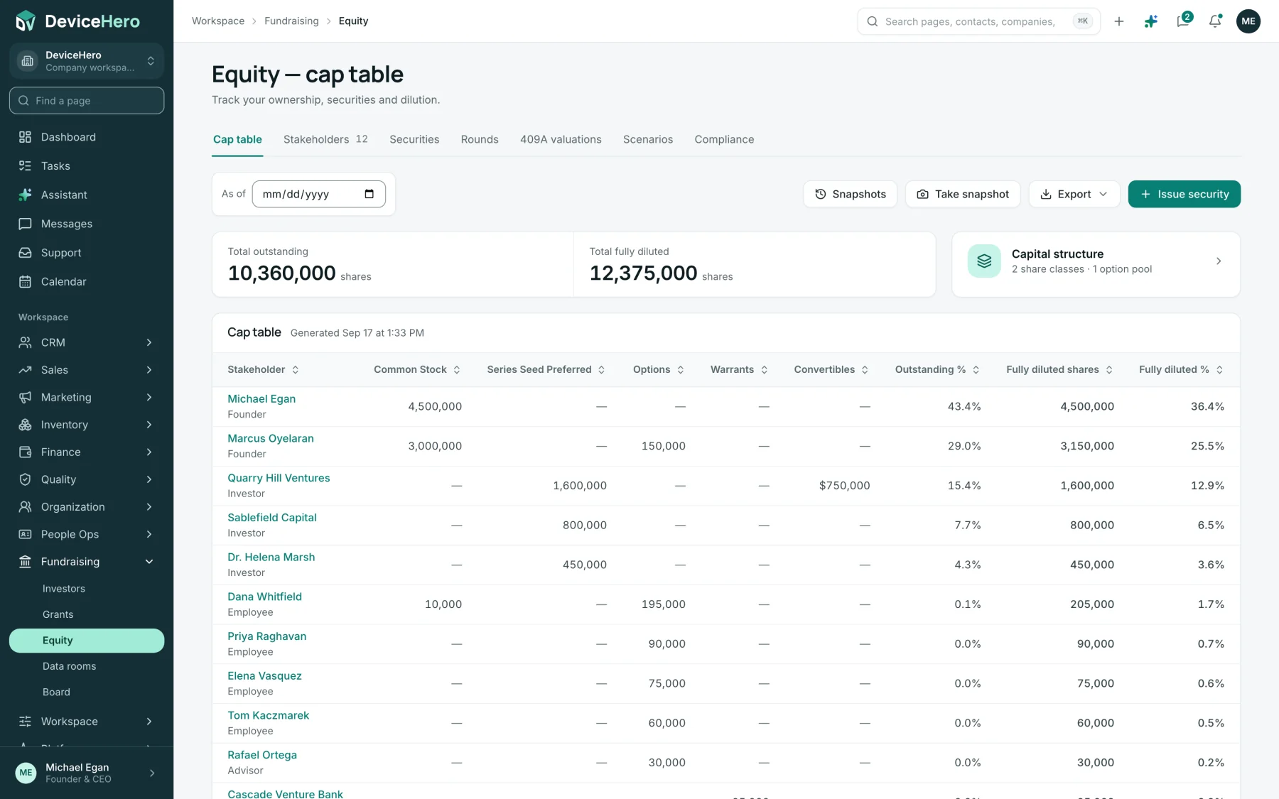Open Michael Egan profile menu at bottom
Viewport: 1279px width, 799px height.
tap(87, 773)
